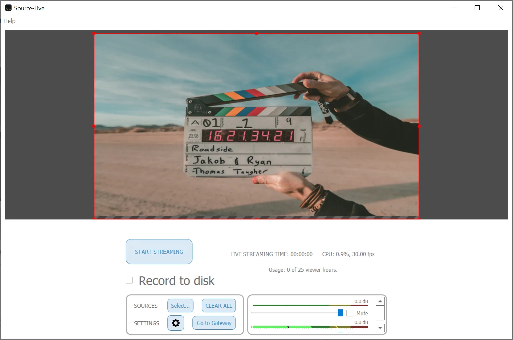Close the Source-Live window
The width and height of the screenshot is (513, 340).
pyautogui.click(x=501, y=8)
